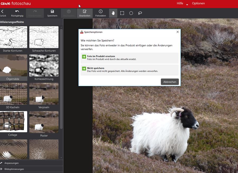
Task: Open the Hilfe menu
Action: (180, 3)
